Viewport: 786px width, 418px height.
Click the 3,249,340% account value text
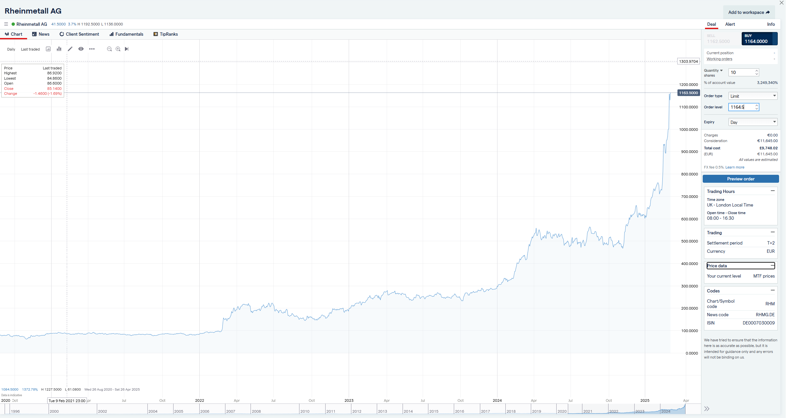click(767, 83)
